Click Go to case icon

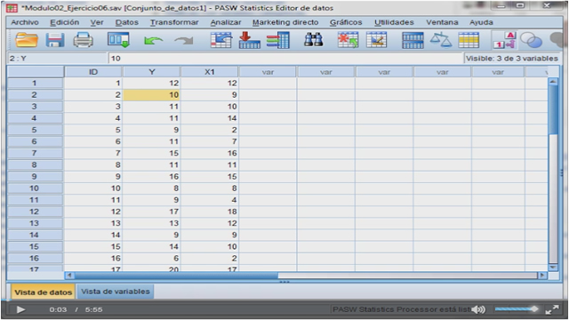tap(221, 40)
